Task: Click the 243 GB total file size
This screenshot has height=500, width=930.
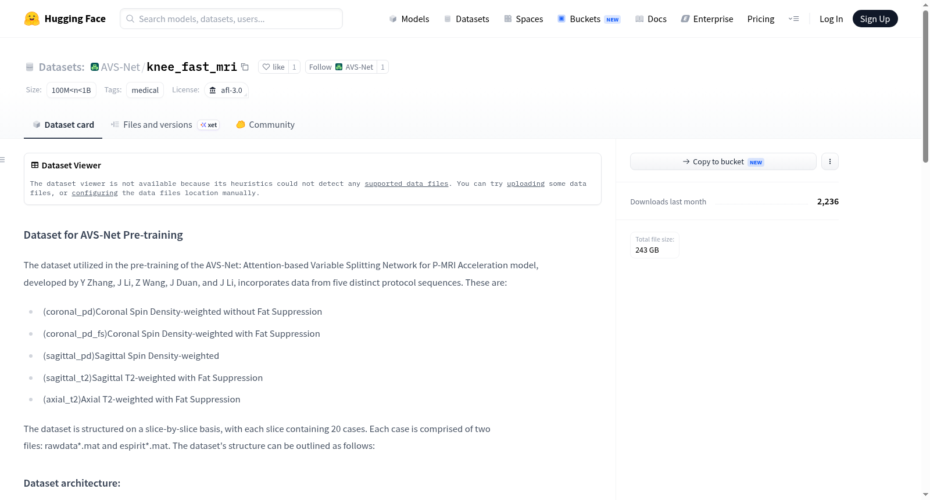Action: 647,250
